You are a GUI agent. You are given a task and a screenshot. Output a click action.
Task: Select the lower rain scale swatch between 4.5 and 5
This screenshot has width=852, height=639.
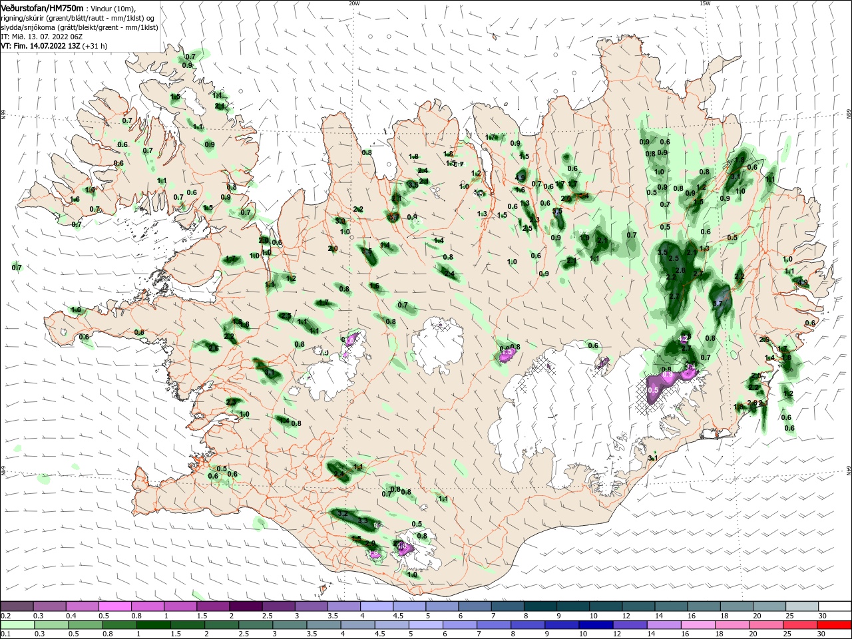point(391,625)
